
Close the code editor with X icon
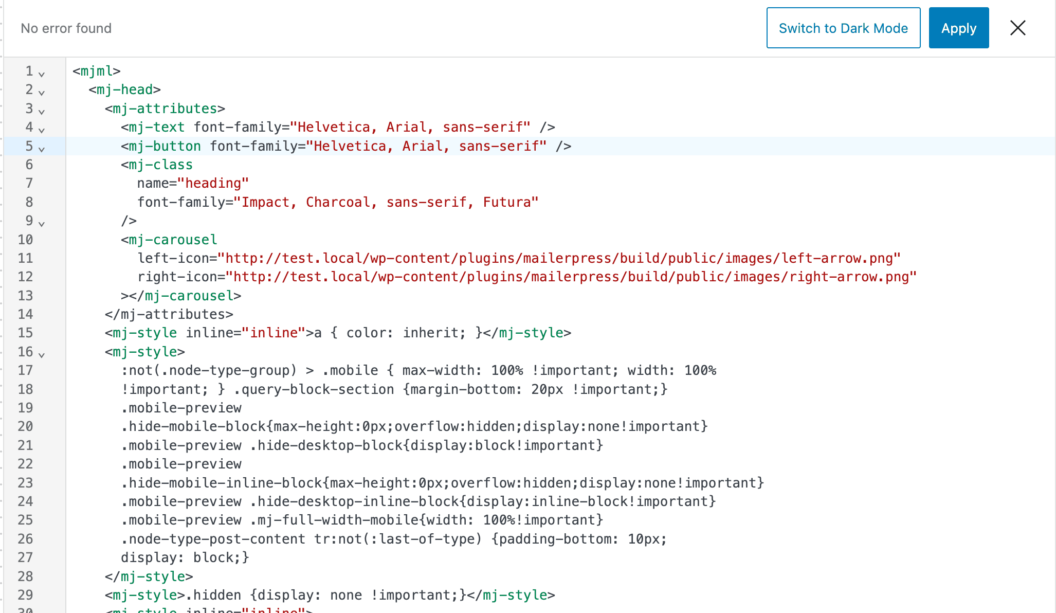tap(1017, 28)
